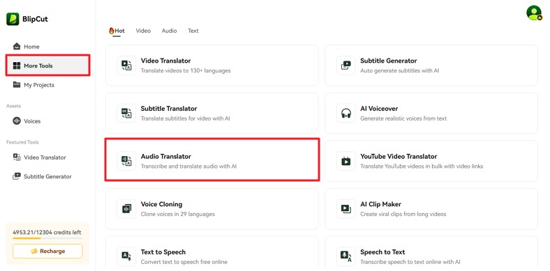550x271 pixels.
Task: Open the user profile avatar
Action: click(534, 13)
